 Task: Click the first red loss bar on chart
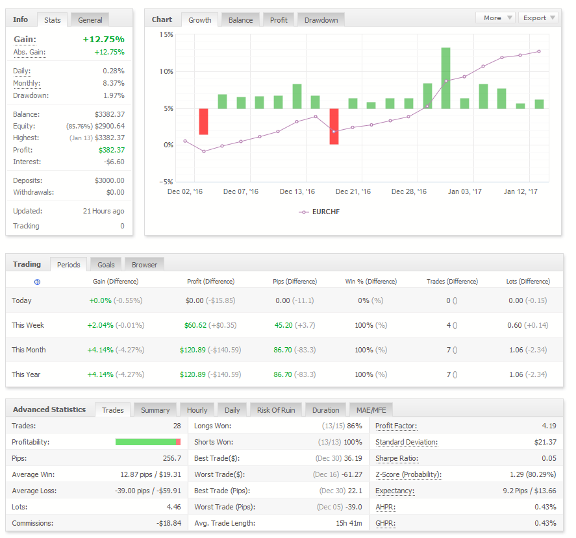pos(203,121)
